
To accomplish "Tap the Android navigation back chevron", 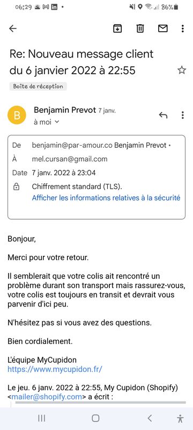I will coord(150,418).
